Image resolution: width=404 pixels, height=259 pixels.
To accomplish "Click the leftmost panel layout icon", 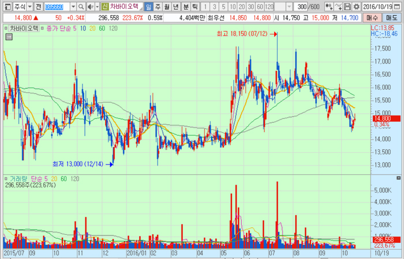I will 5,6.
